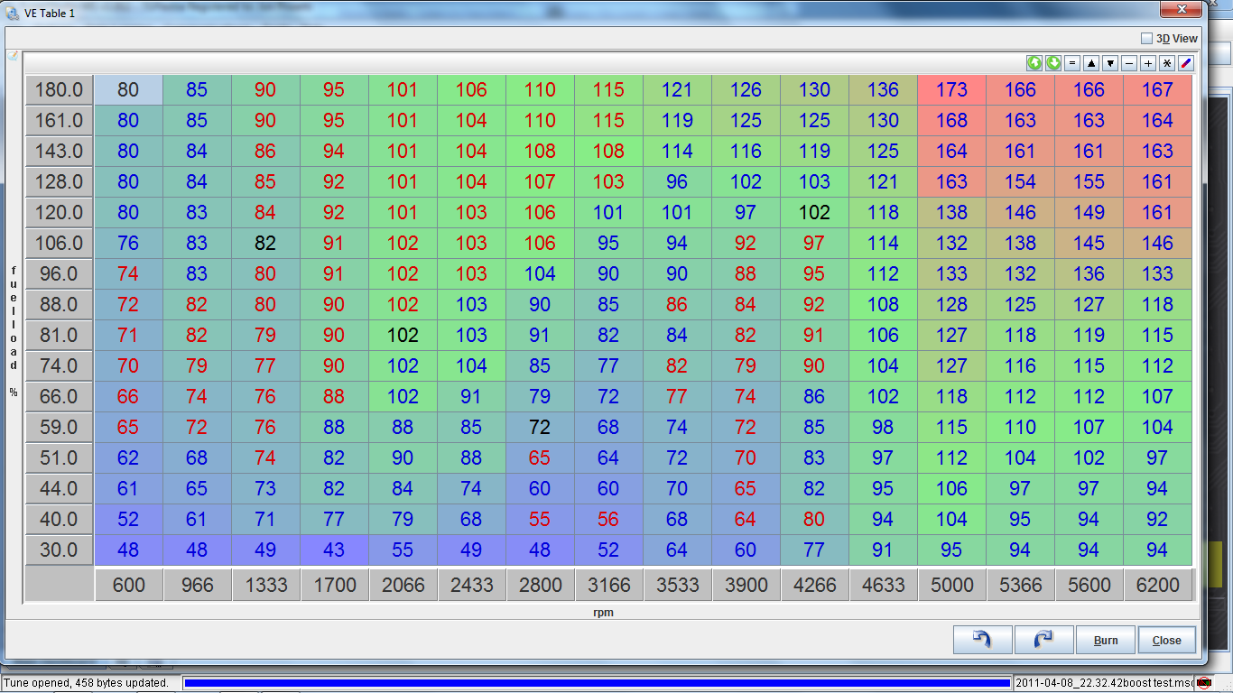Click the asterisk multiply-cells icon
Viewport: 1233px width, 693px height.
(1167, 63)
